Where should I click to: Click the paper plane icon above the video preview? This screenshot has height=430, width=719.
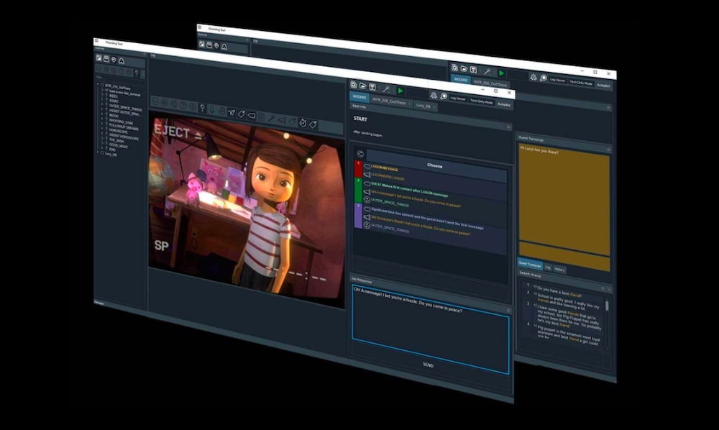click(x=231, y=113)
